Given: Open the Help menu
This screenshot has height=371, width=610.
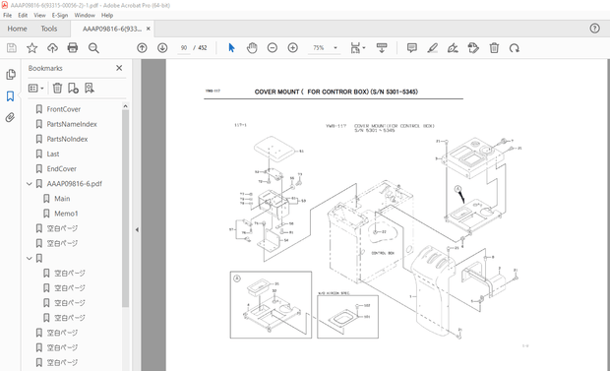Looking at the screenshot, I should [x=107, y=15].
